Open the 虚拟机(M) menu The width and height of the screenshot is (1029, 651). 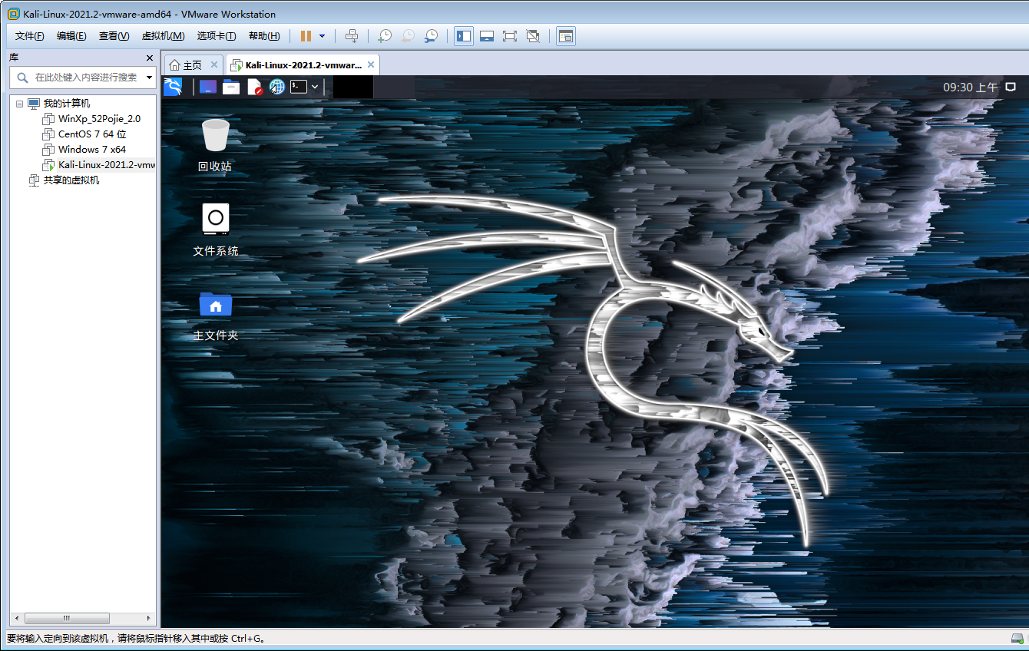[x=163, y=36]
